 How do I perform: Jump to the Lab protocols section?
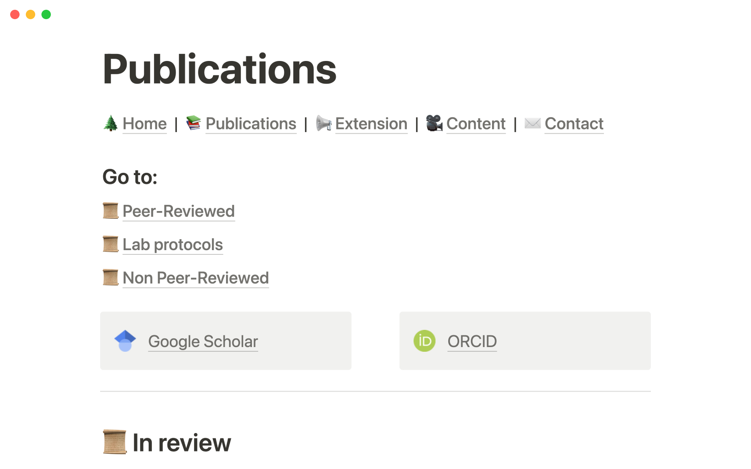[172, 245]
